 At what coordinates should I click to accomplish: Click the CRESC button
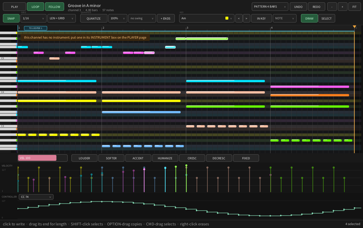[192, 158]
